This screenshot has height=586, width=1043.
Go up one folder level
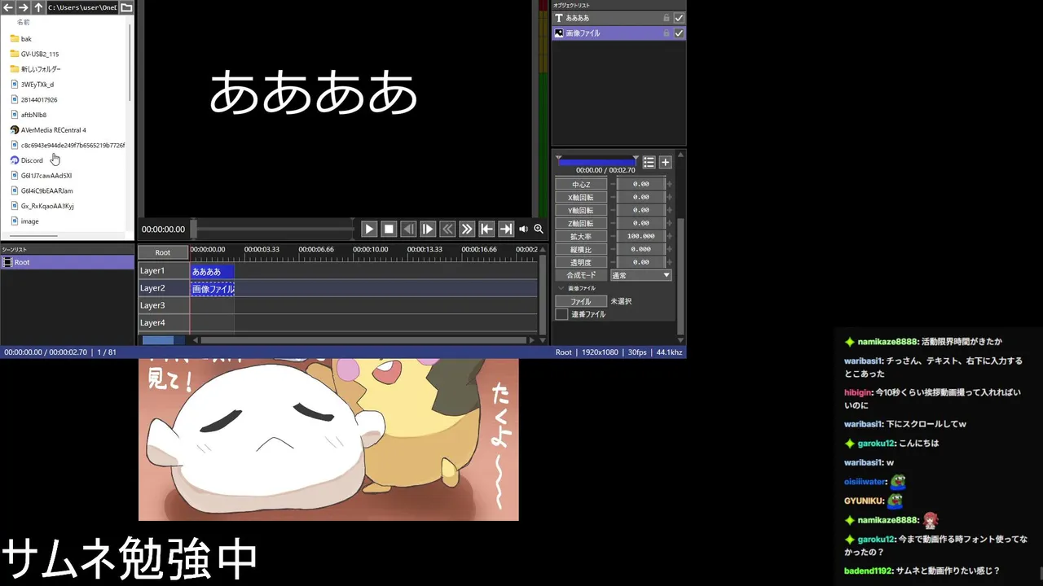[x=38, y=7]
